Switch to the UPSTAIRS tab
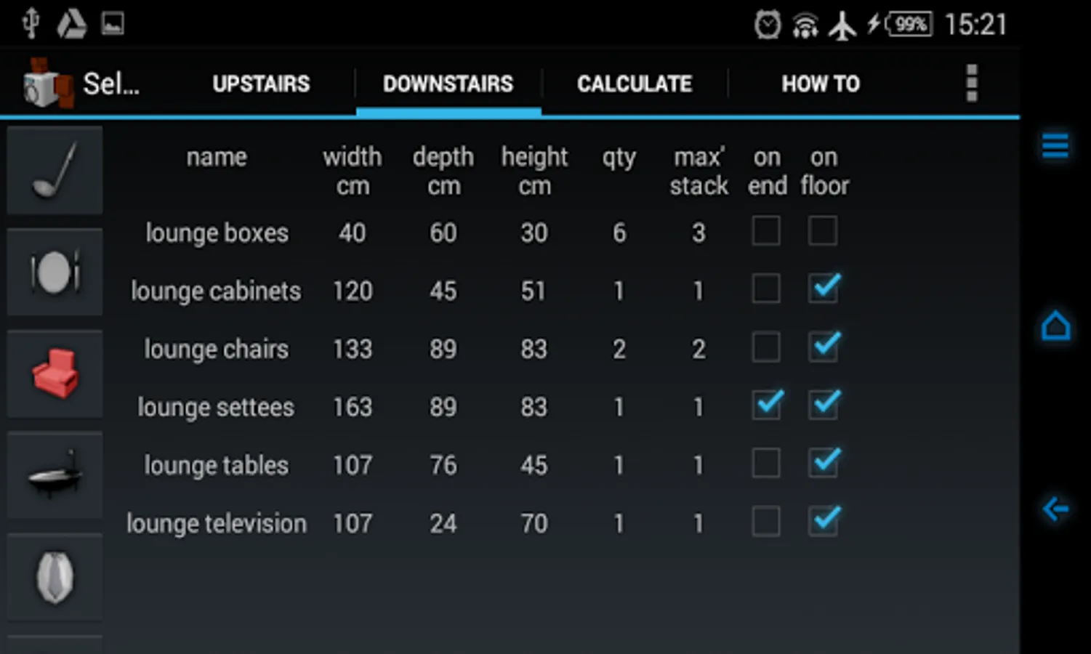 261,84
